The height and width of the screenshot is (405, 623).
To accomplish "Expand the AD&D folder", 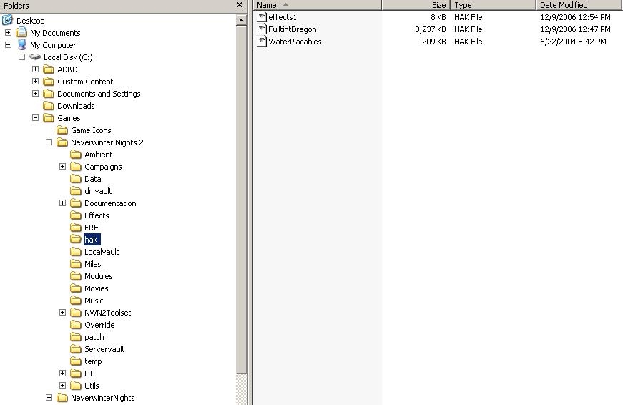I will [35, 69].
